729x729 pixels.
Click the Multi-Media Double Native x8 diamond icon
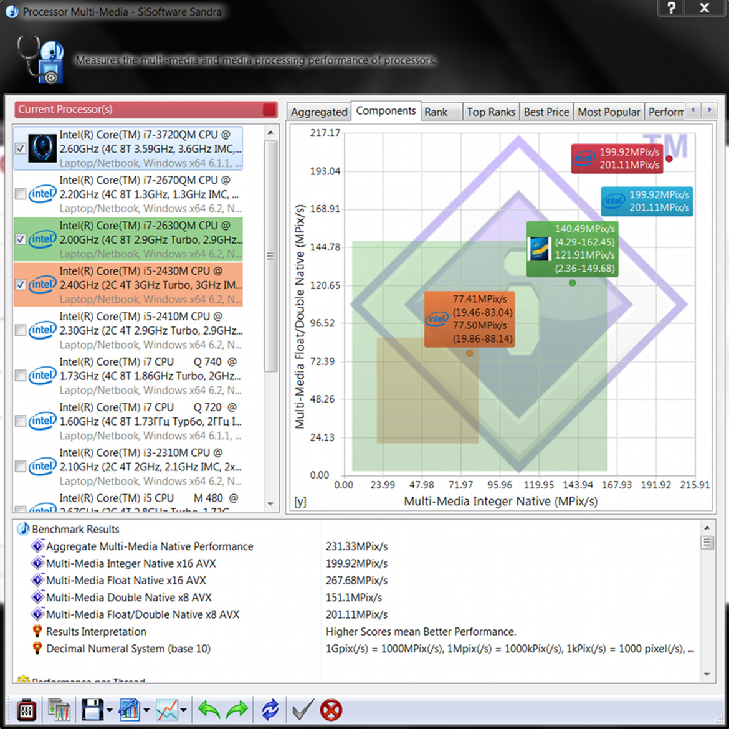[37, 597]
